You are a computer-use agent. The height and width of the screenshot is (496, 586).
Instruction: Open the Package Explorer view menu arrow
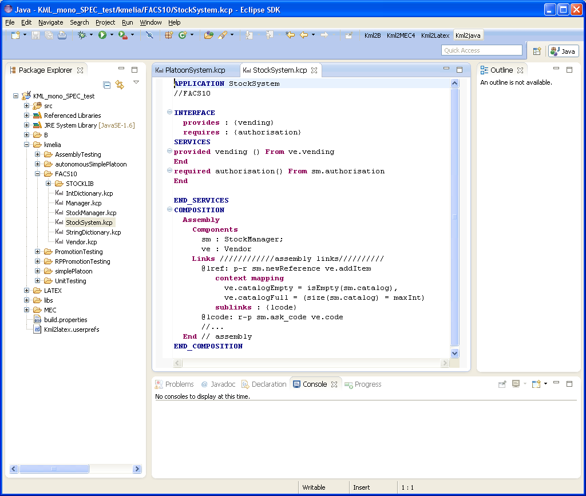[x=136, y=82]
